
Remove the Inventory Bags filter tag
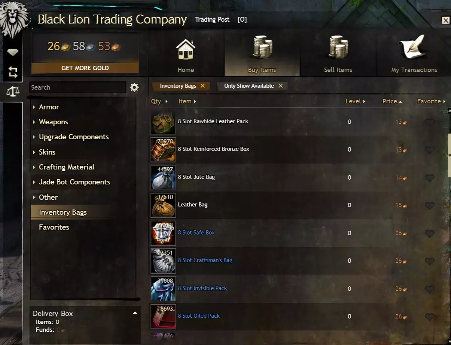click(x=202, y=86)
